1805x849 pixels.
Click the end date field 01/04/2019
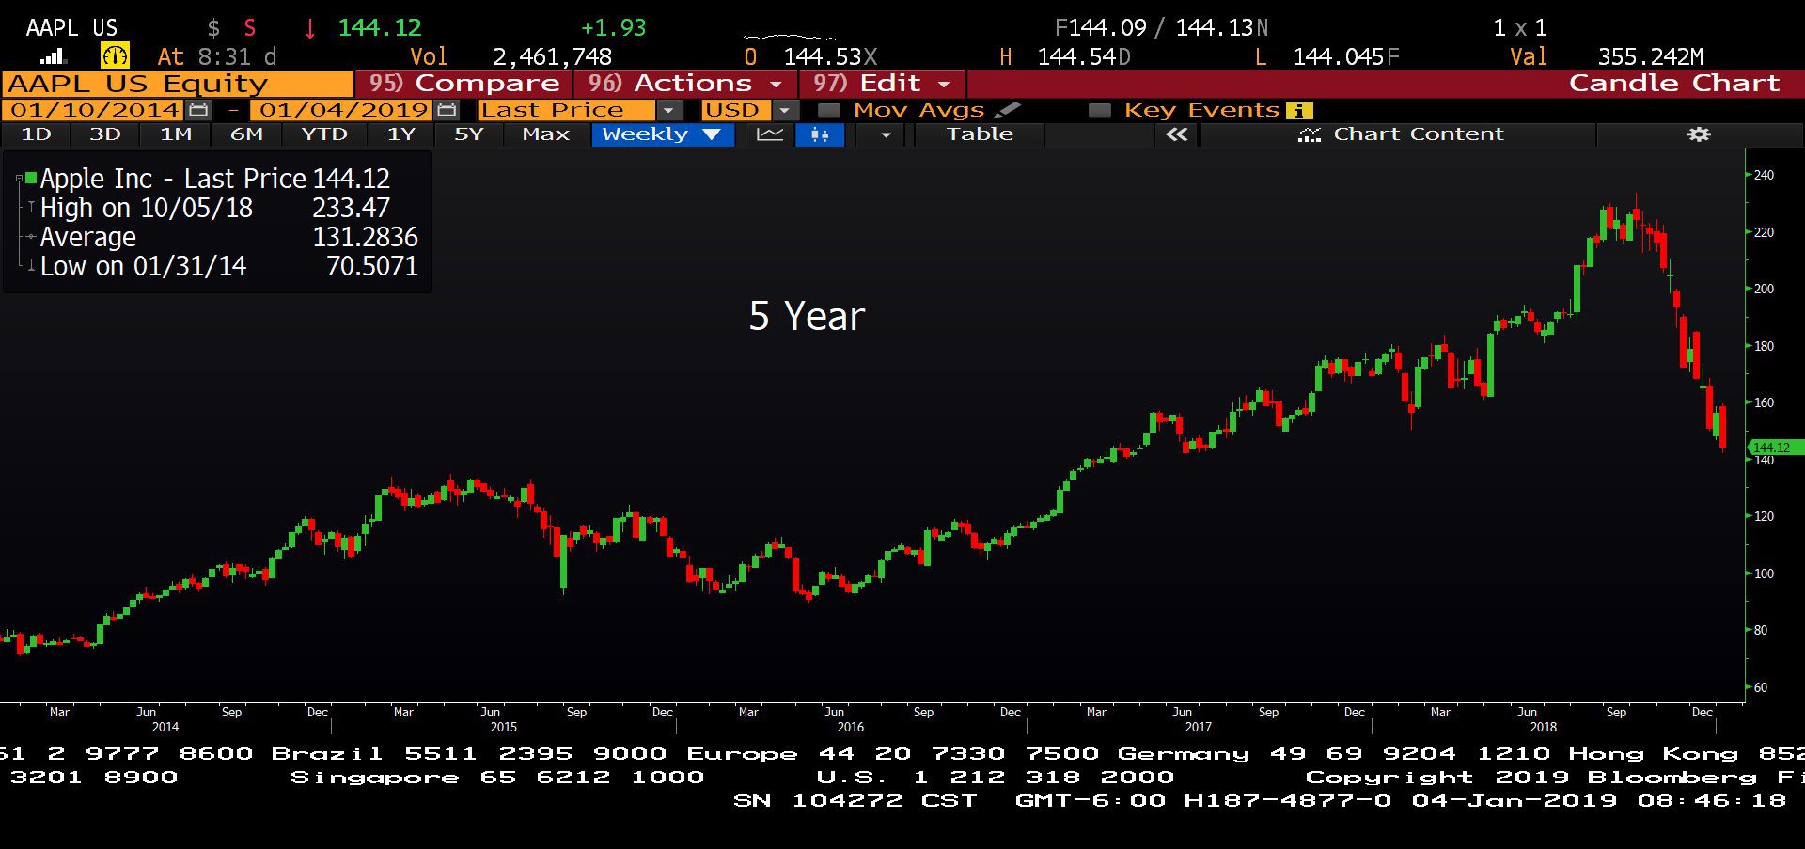pyautogui.click(x=343, y=110)
